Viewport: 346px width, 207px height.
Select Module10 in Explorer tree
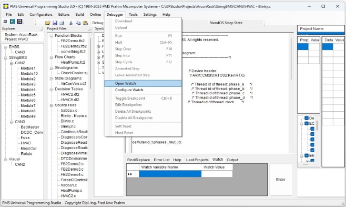[x=29, y=74]
